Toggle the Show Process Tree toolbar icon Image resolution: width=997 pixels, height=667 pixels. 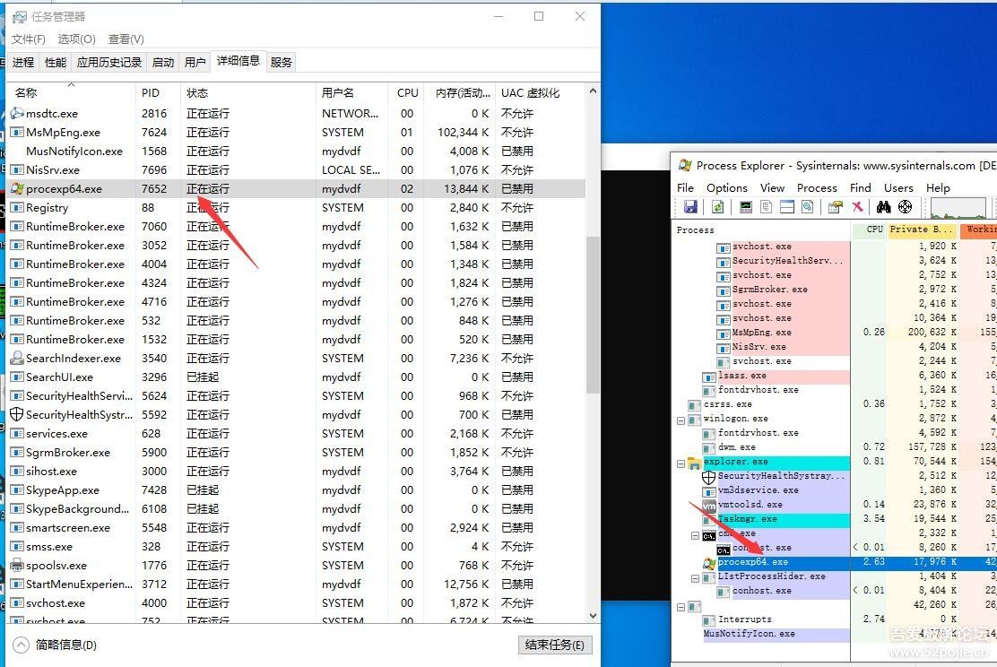tap(767, 207)
